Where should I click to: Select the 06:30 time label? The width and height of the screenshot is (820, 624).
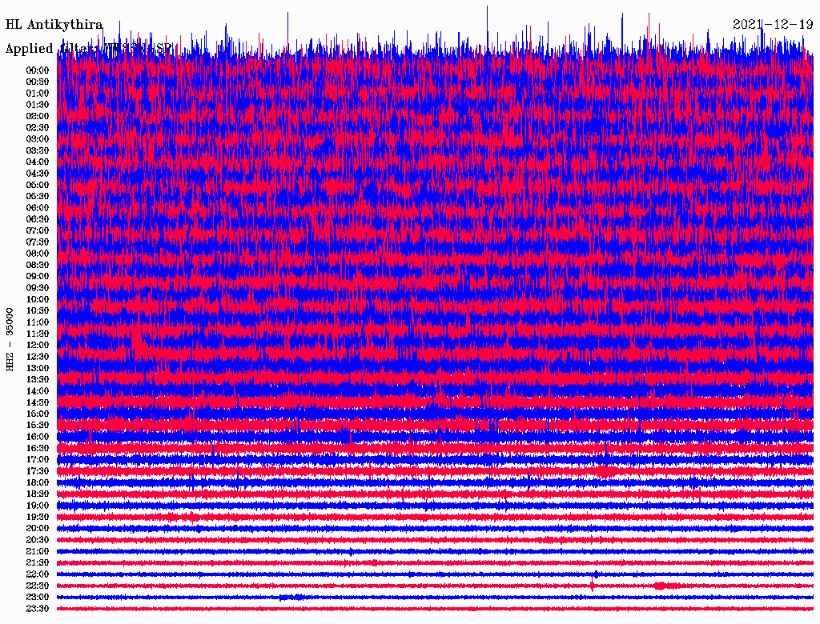(38, 219)
